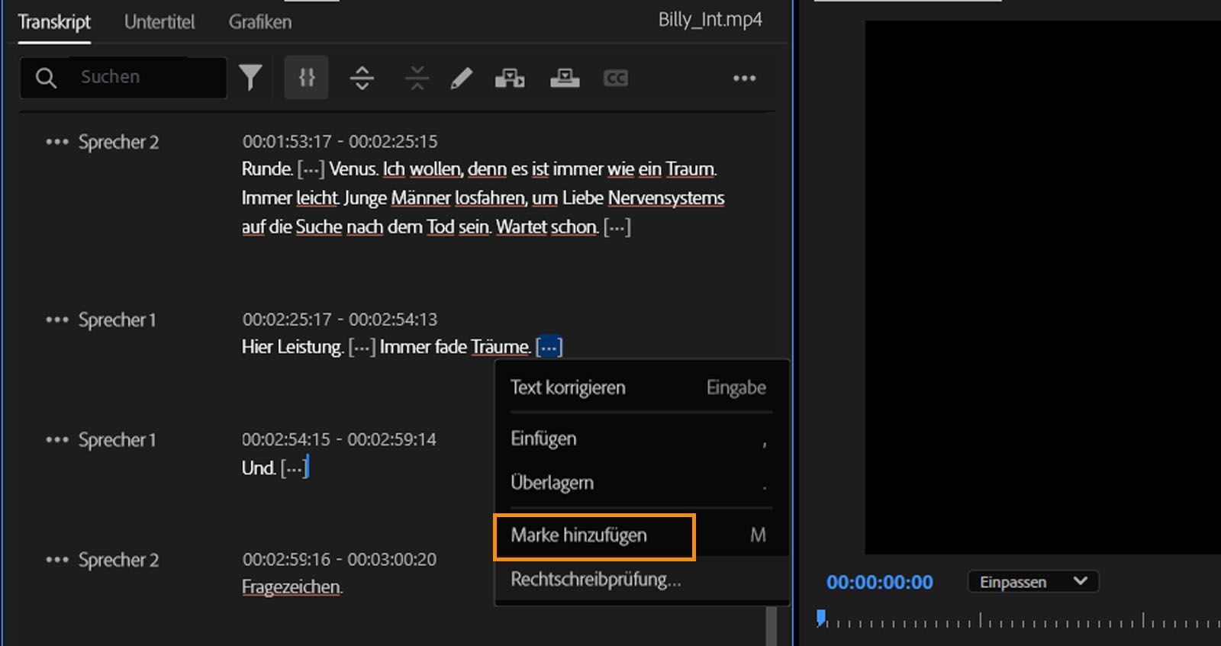
Task: Click the transcript panel vertical scrollbar
Action: [x=772, y=625]
